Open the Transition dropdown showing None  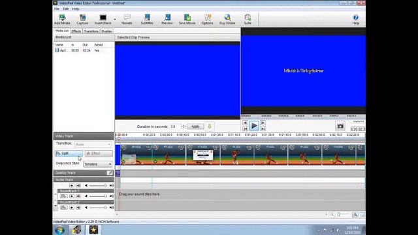(x=93, y=144)
